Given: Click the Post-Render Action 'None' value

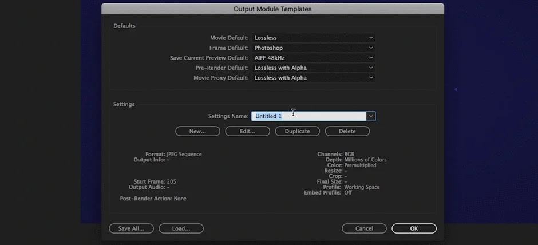Looking at the screenshot, I should pyautogui.click(x=180, y=198).
